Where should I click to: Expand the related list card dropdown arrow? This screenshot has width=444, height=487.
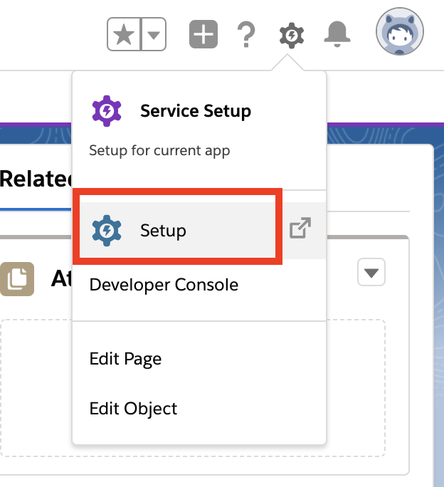(x=371, y=273)
